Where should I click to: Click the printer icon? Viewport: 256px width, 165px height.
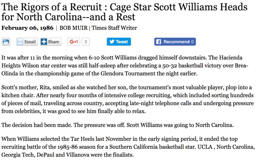(6, 42)
